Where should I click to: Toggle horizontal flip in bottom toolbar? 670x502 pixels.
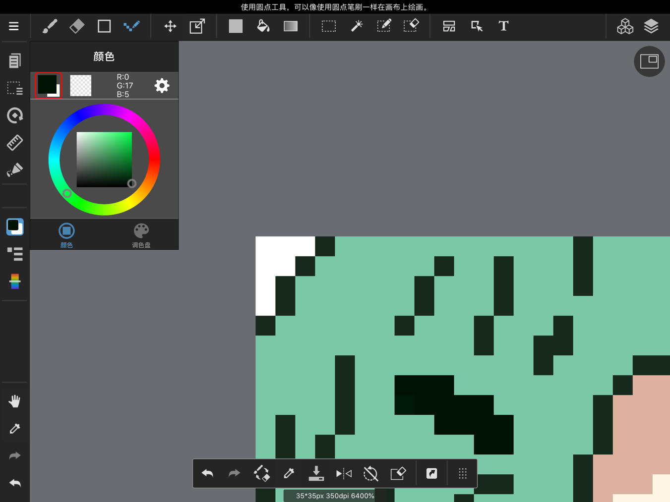(344, 474)
